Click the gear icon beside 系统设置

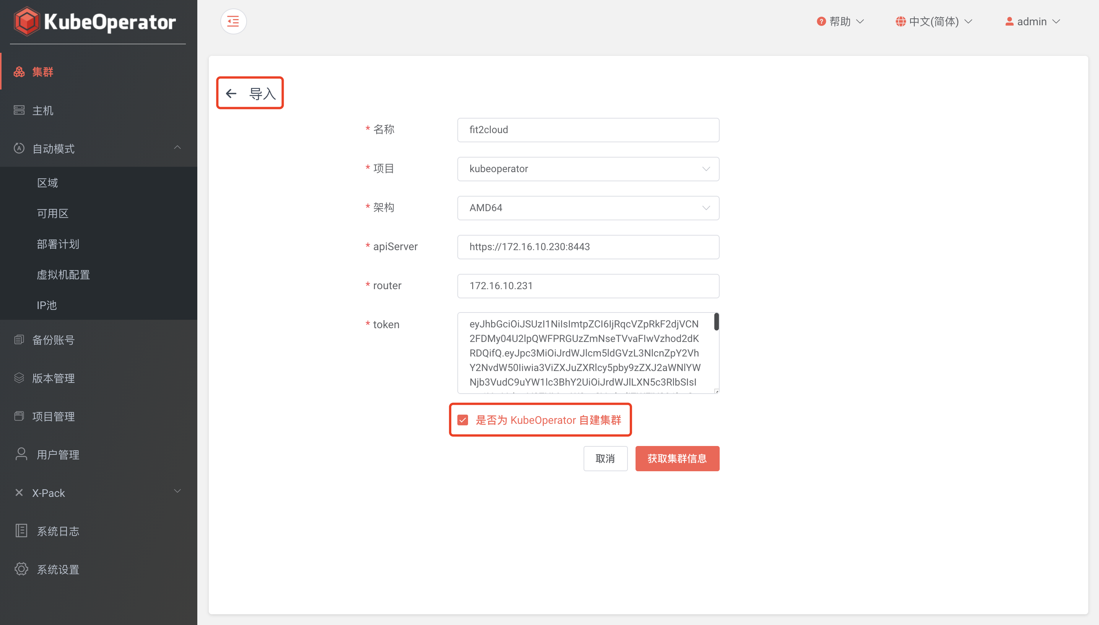point(21,569)
